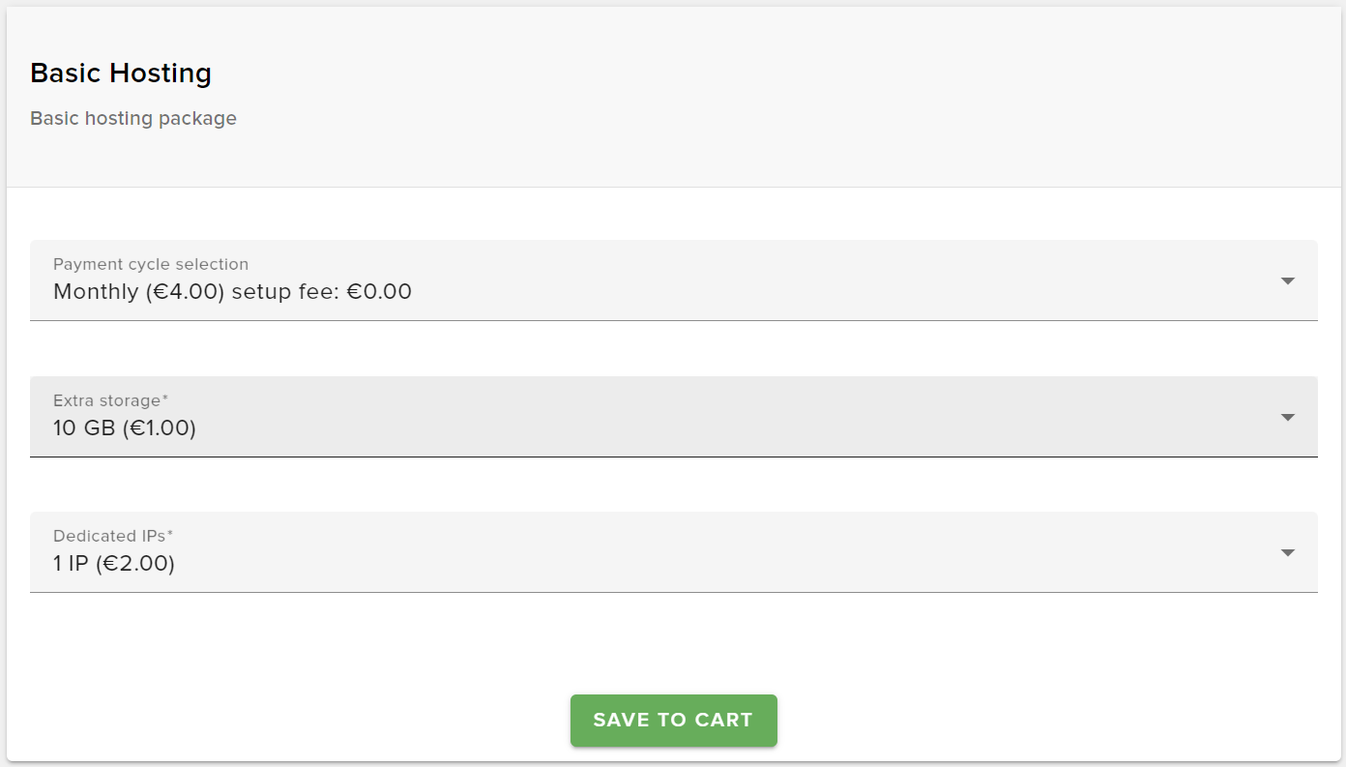Click the Dedicated IPs label
The height and width of the screenshot is (767, 1346).
coord(112,535)
